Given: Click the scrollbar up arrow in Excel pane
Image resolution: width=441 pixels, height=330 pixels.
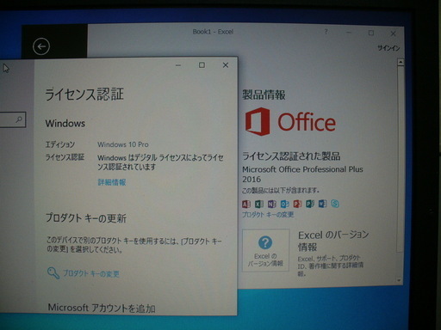Looking at the screenshot, I should 401,62.
